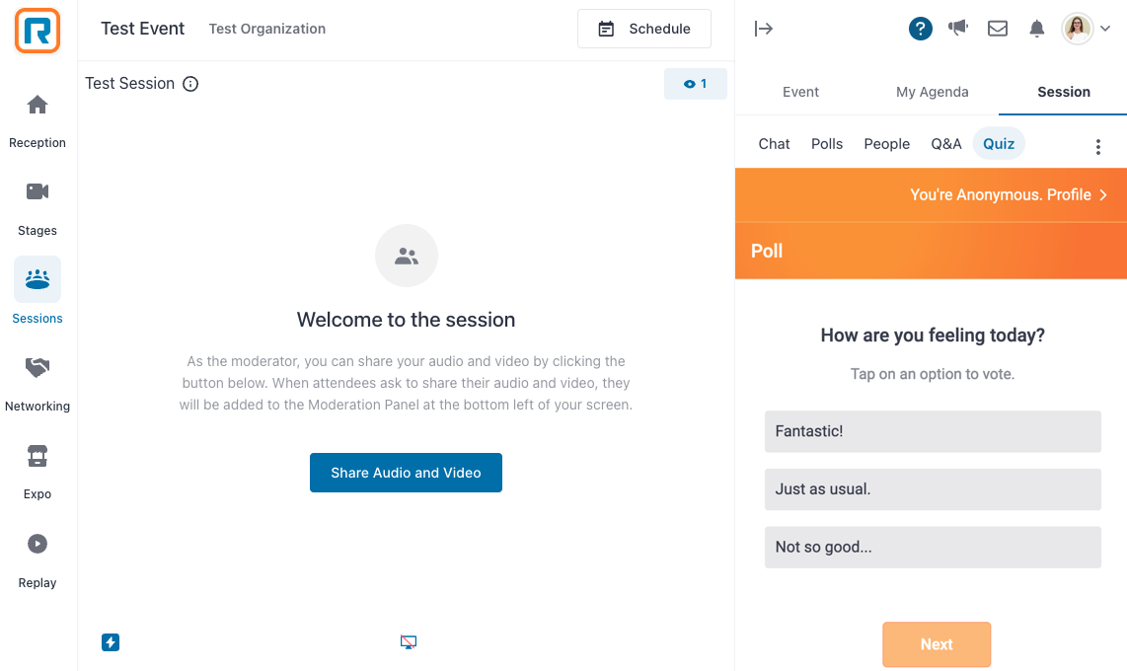This screenshot has width=1127, height=671.
Task: Click the help question mark icon
Action: [x=920, y=29]
